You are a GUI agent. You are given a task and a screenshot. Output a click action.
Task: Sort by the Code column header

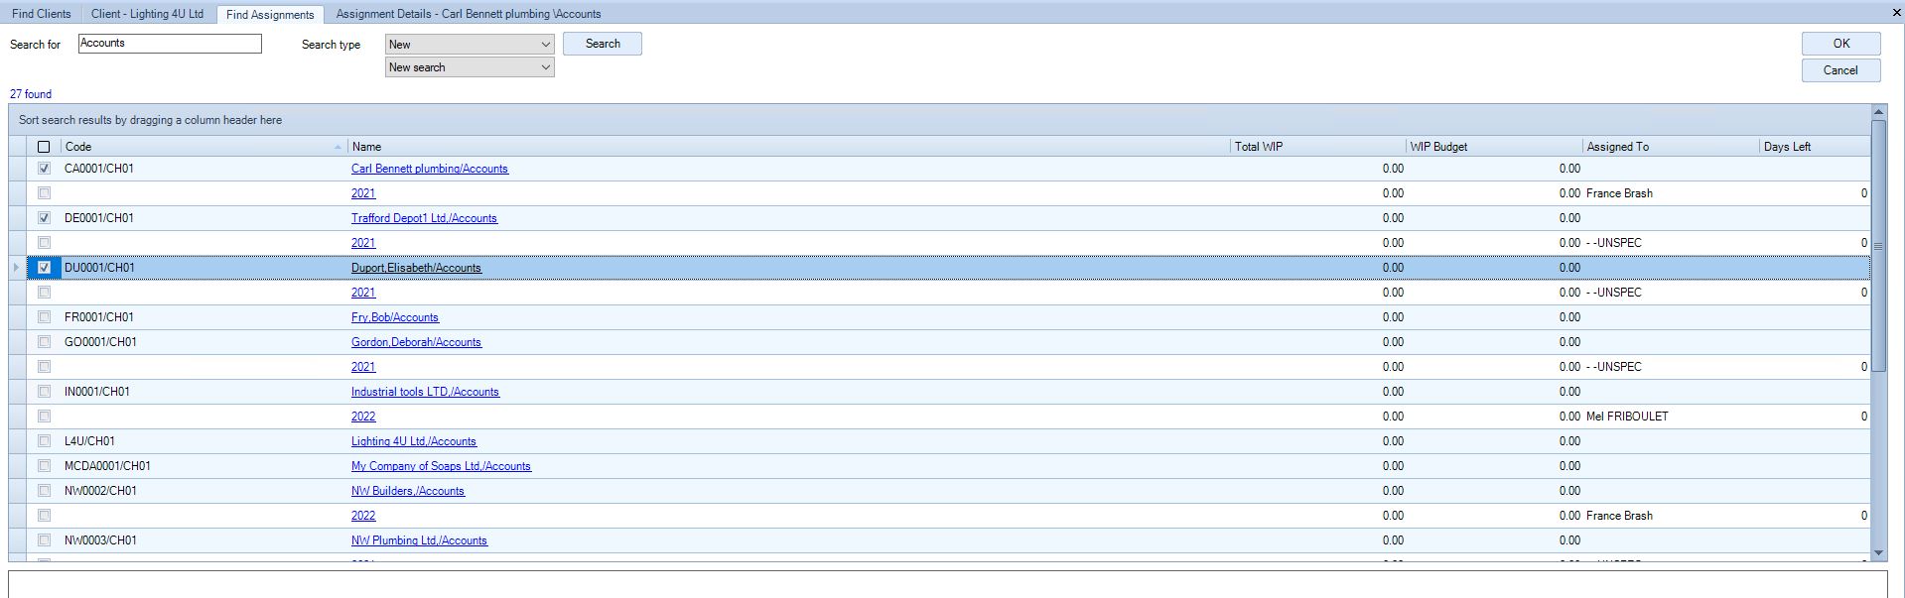[x=204, y=147]
